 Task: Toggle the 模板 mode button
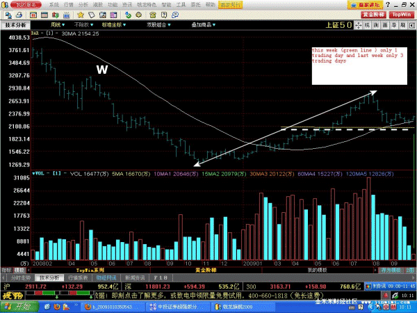[19, 270]
